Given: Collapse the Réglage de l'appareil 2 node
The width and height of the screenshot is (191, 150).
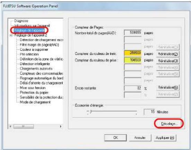Looking at the screenshot, I should tap(11, 35).
